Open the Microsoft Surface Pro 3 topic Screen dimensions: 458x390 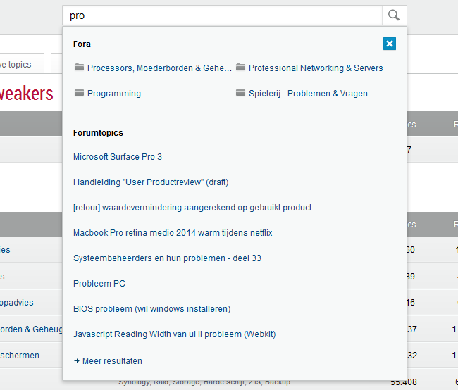click(118, 157)
